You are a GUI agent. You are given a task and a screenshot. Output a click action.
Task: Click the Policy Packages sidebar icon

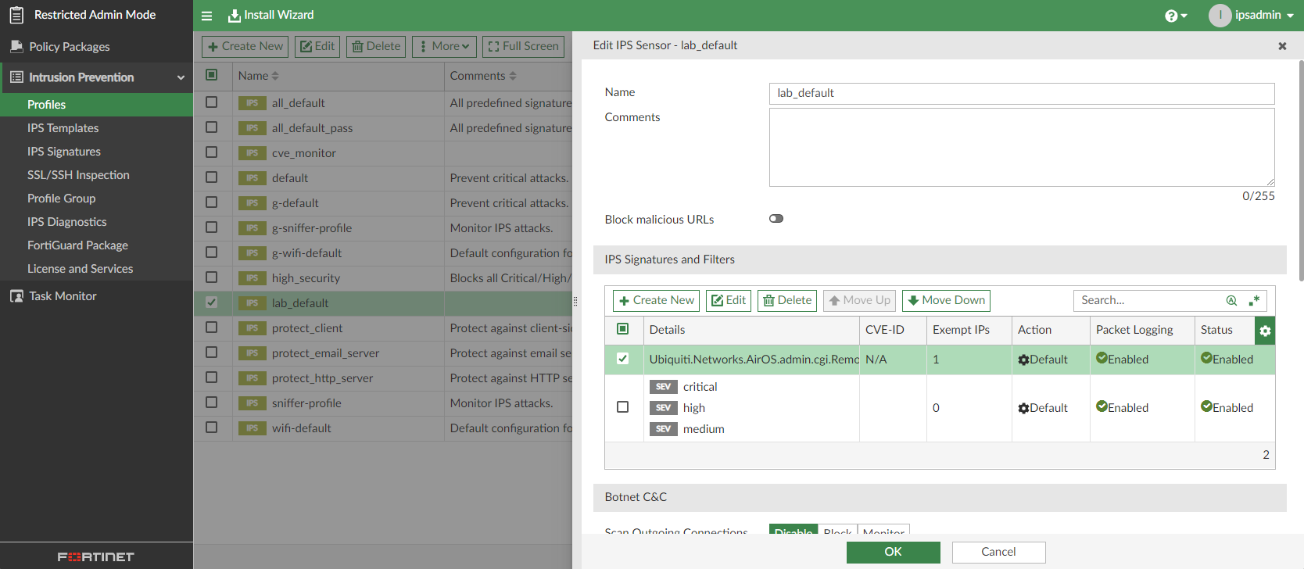click(16, 47)
